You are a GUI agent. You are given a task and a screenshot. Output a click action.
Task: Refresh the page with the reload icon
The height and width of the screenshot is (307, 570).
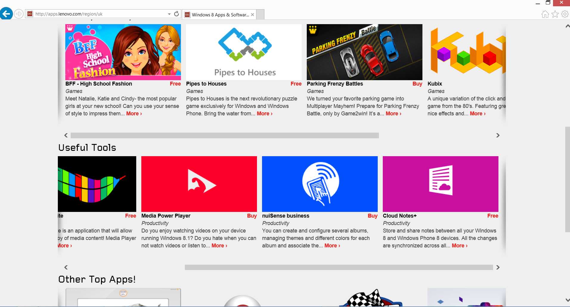point(176,14)
